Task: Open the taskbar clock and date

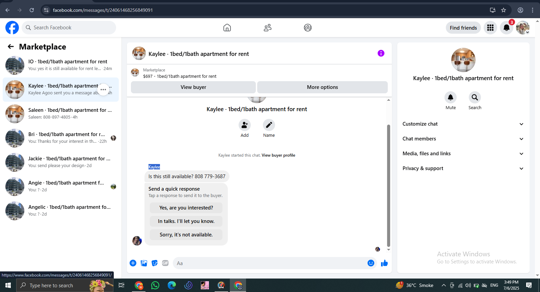Action: tap(511, 285)
